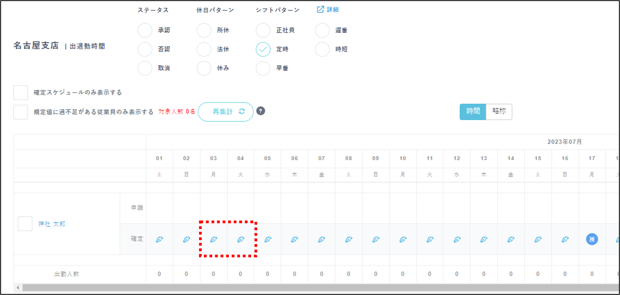The width and height of the screenshot is (620, 295).
Task: Edit the July 04 confirmed shift pen icon
Action: 241,239
